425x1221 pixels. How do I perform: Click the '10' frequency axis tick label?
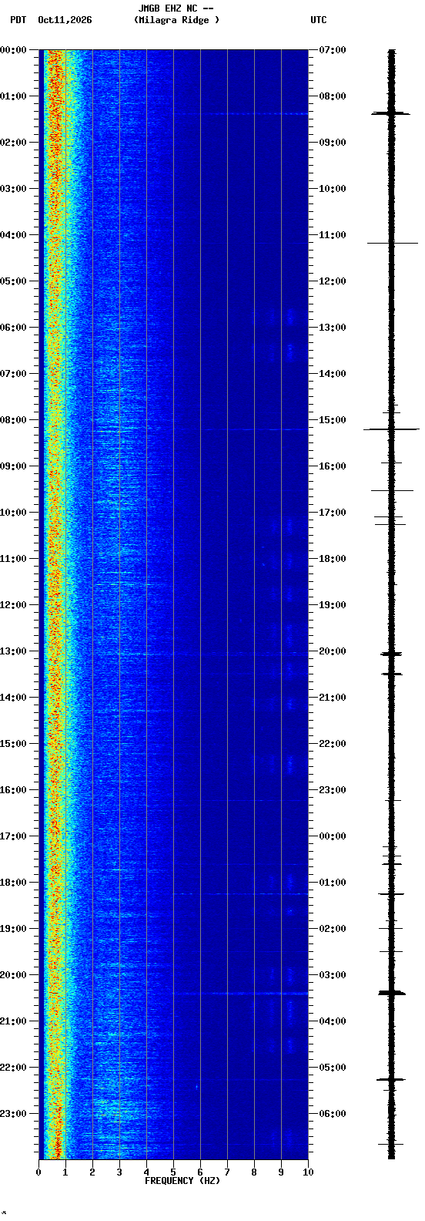click(308, 1172)
